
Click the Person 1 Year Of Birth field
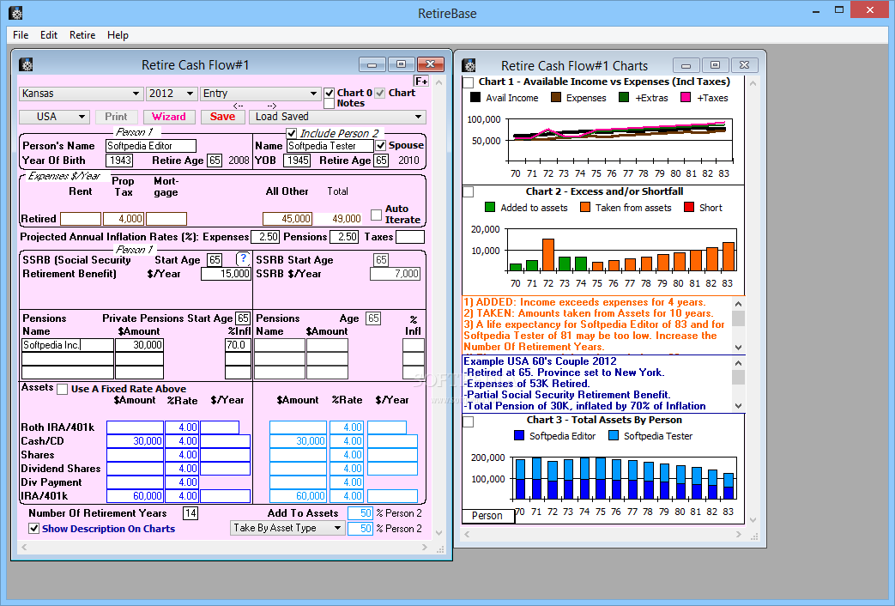tap(119, 161)
